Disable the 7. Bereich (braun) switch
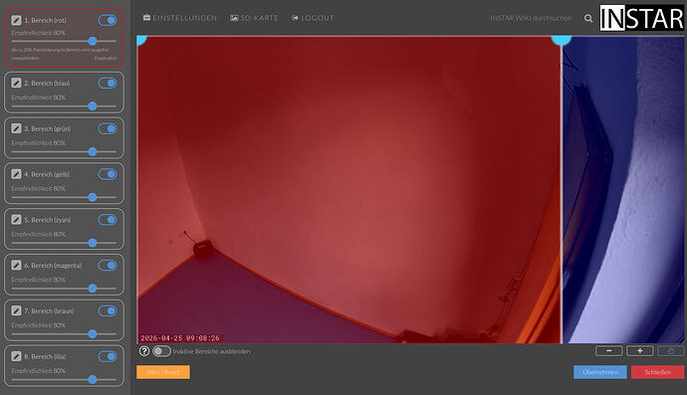The image size is (687, 395). [x=108, y=310]
